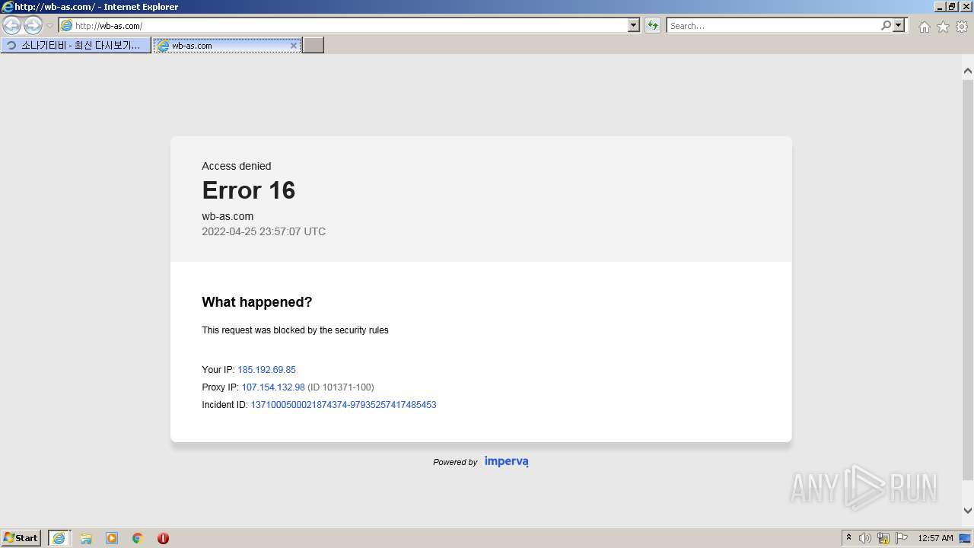Open the File Explorer taskbar icon
This screenshot has width=974, height=548.
point(86,538)
